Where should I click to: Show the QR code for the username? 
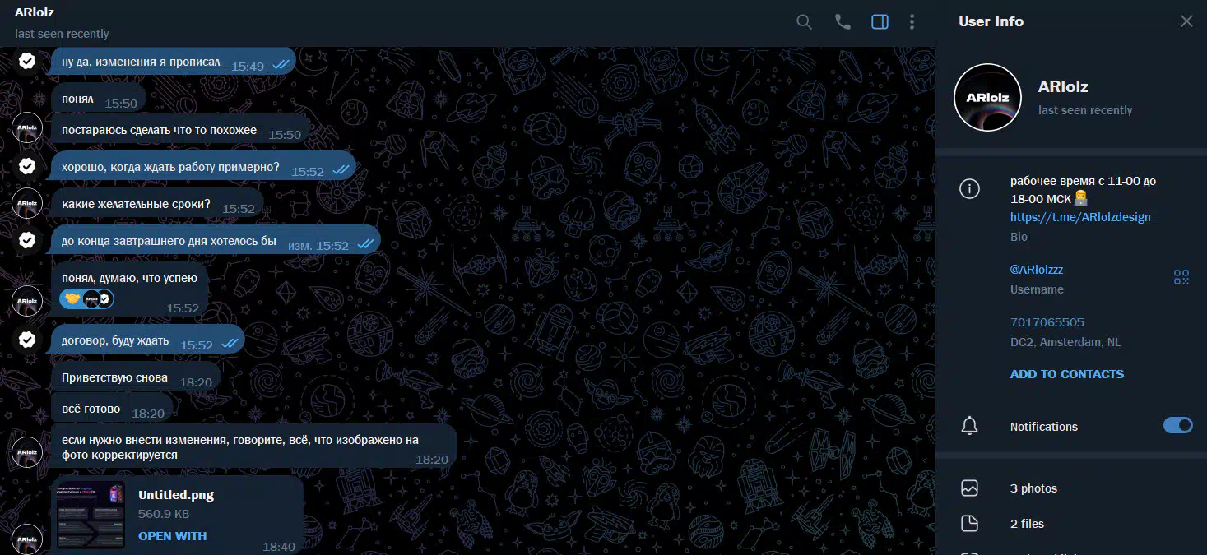click(x=1181, y=277)
